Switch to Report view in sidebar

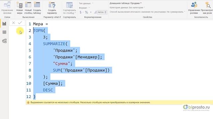tap(4, 23)
